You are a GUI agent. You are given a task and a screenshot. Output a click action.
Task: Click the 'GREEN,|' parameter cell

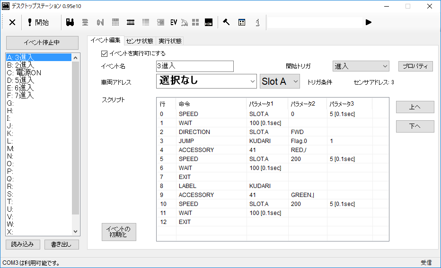tap(308, 195)
